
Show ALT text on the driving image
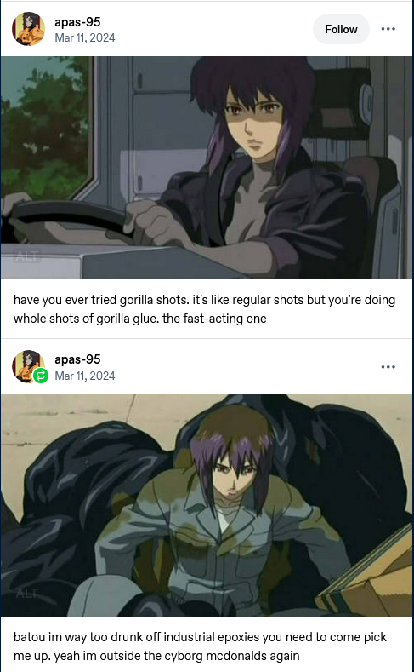tap(27, 256)
